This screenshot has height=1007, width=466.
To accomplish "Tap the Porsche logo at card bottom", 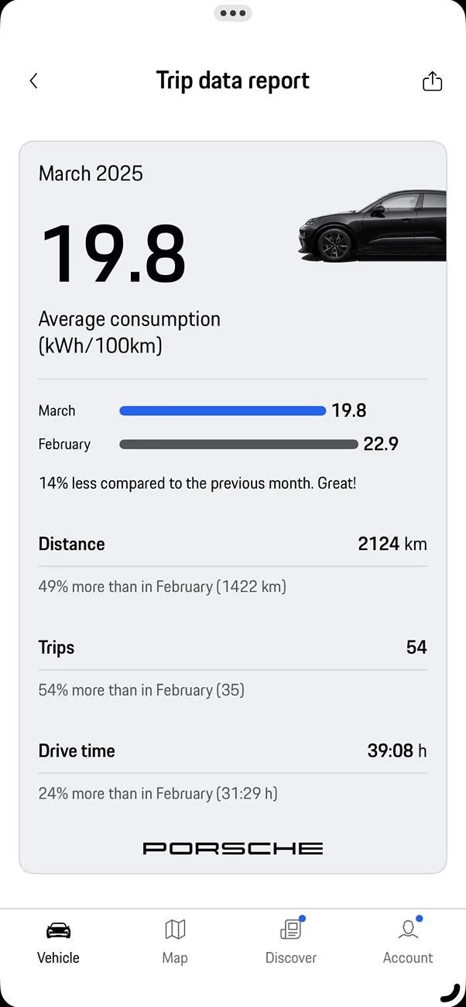I will tap(232, 847).
